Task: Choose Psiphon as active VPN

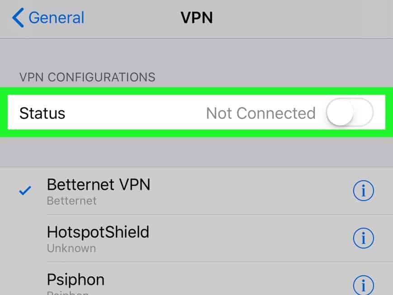Action: pyautogui.click(x=196, y=279)
